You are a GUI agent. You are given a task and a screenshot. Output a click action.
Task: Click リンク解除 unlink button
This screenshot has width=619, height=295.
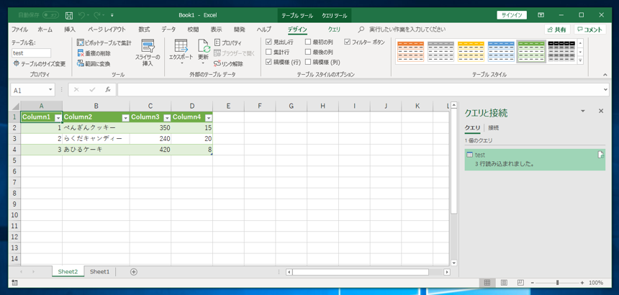[229, 63]
